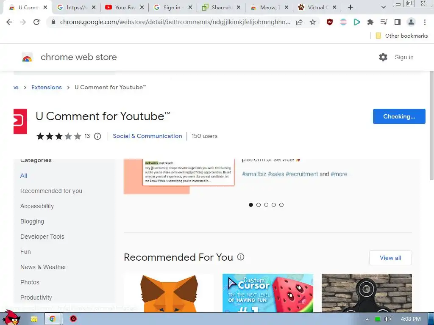434x325 pixels.
Task: Select the All category
Action: click(24, 176)
